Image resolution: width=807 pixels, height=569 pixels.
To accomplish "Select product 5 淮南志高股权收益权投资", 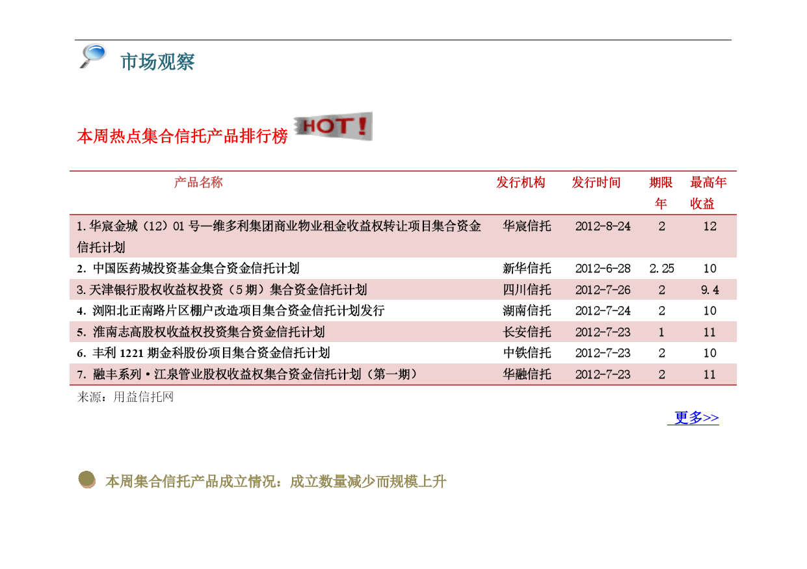I will point(200,332).
